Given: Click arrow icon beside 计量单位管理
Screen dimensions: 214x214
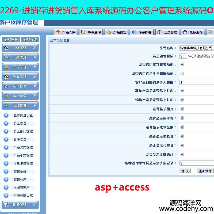Looking at the screenshot, I should pos(6,163).
